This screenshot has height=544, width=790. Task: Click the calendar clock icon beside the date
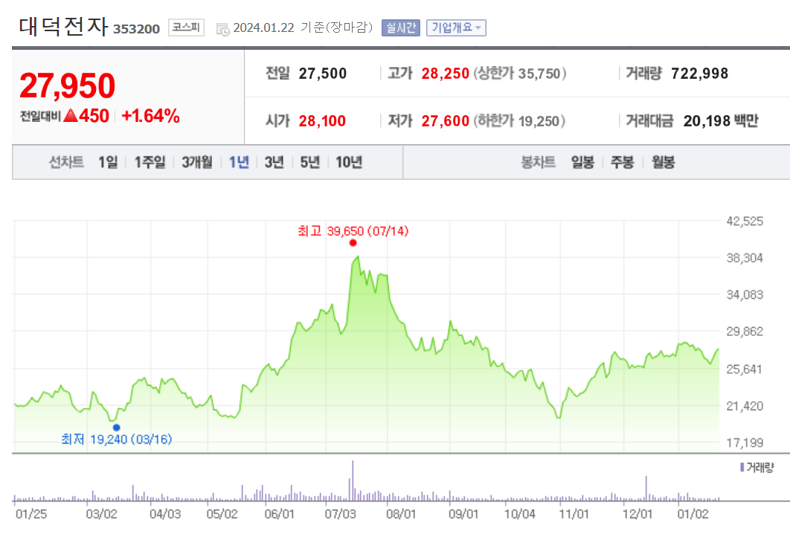click(x=222, y=29)
